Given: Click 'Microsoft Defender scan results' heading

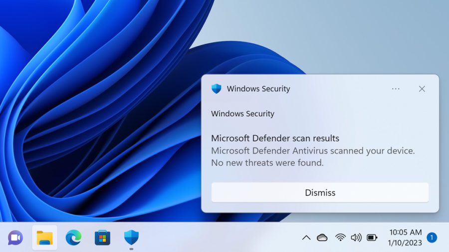Looking at the screenshot, I should [x=275, y=138].
